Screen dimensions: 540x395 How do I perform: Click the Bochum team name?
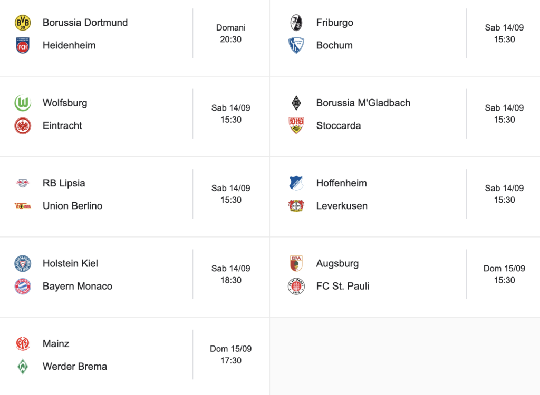tap(334, 45)
